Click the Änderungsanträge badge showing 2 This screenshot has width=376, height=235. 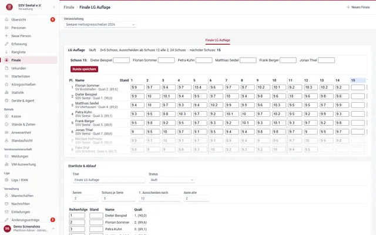coord(52,220)
